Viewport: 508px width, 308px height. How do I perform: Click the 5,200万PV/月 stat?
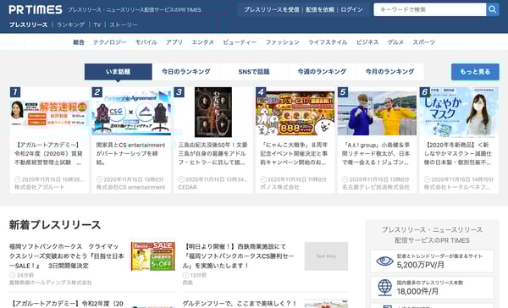tap(421, 265)
